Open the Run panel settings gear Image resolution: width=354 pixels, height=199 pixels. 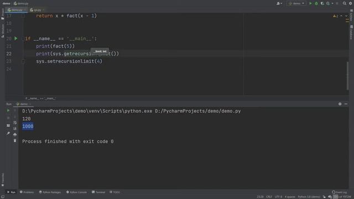[x=340, y=104]
